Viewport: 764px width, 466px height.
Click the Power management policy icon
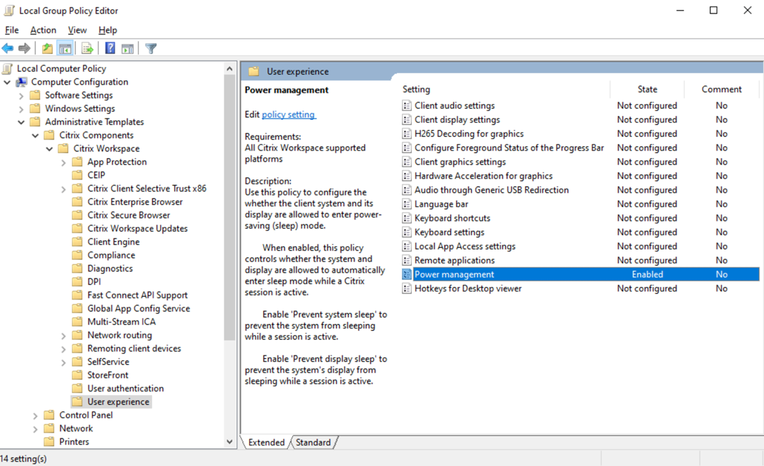[x=407, y=274]
